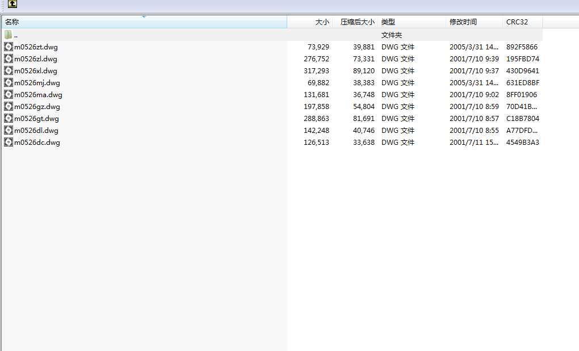Screen dimensions: 579x351
Task: Click compressed size 89,120
Action: (x=364, y=70)
